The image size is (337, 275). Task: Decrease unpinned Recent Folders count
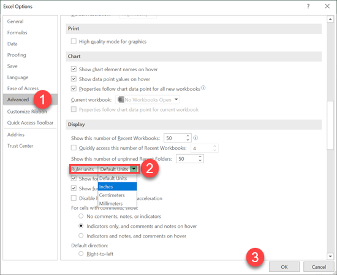click(x=200, y=161)
